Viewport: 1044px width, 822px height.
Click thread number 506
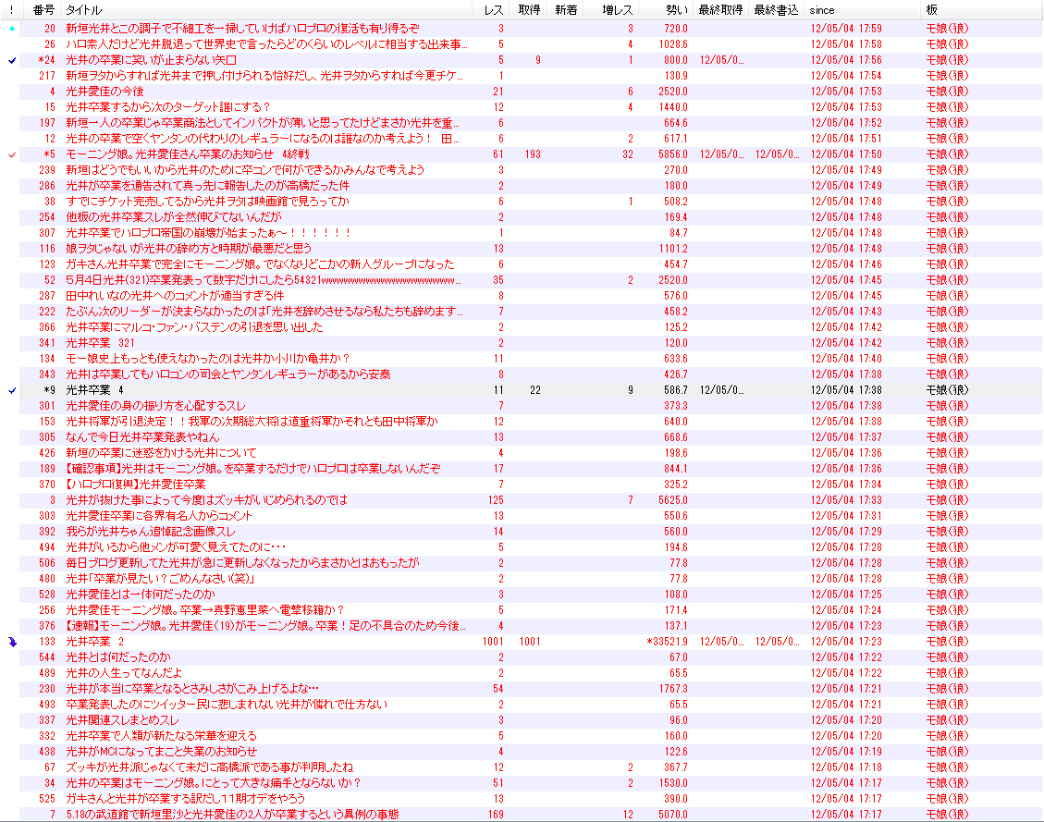46,563
